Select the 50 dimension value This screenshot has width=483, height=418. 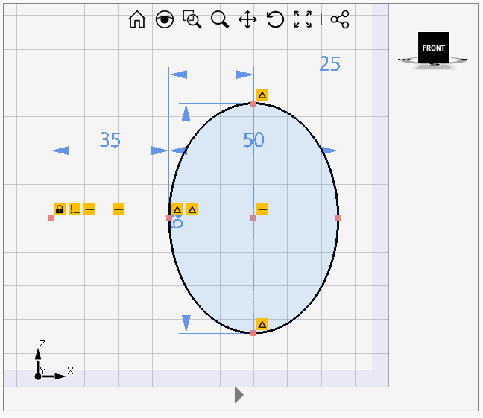[x=253, y=140]
